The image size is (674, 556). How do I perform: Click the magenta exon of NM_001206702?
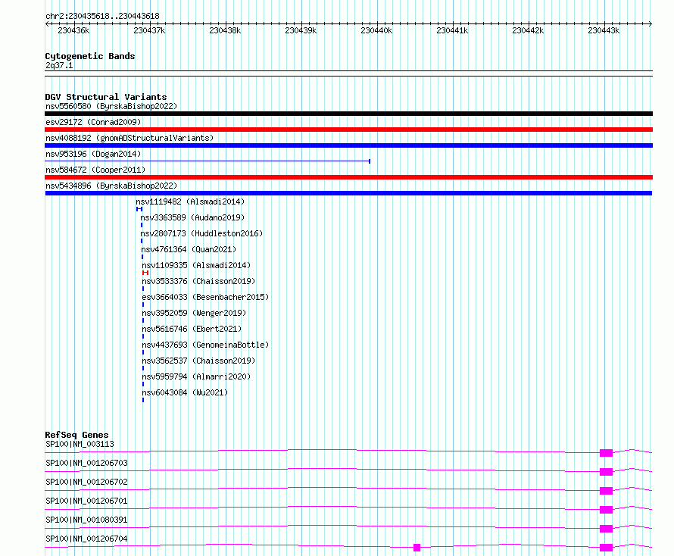606,491
